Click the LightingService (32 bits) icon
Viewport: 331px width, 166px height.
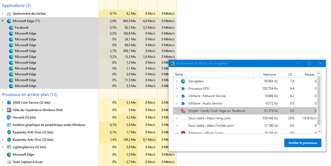tap(9, 147)
